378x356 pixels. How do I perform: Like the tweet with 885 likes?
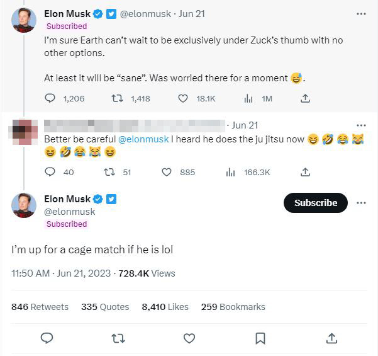tap(167, 172)
